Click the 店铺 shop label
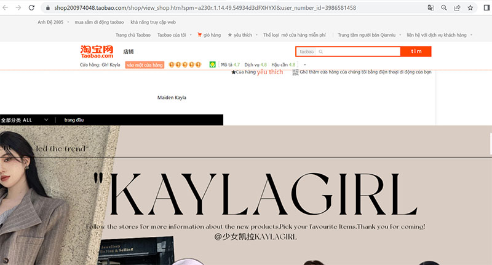The height and width of the screenshot is (265, 492). coord(129,52)
